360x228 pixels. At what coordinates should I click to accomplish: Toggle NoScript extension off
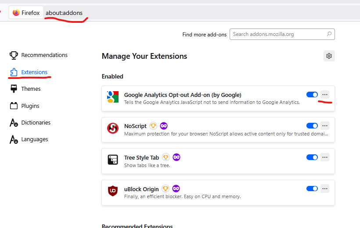click(x=312, y=126)
